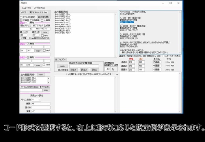
Task: Click the scroll-up arrow in the settings example panel
Action: pos(179,12)
